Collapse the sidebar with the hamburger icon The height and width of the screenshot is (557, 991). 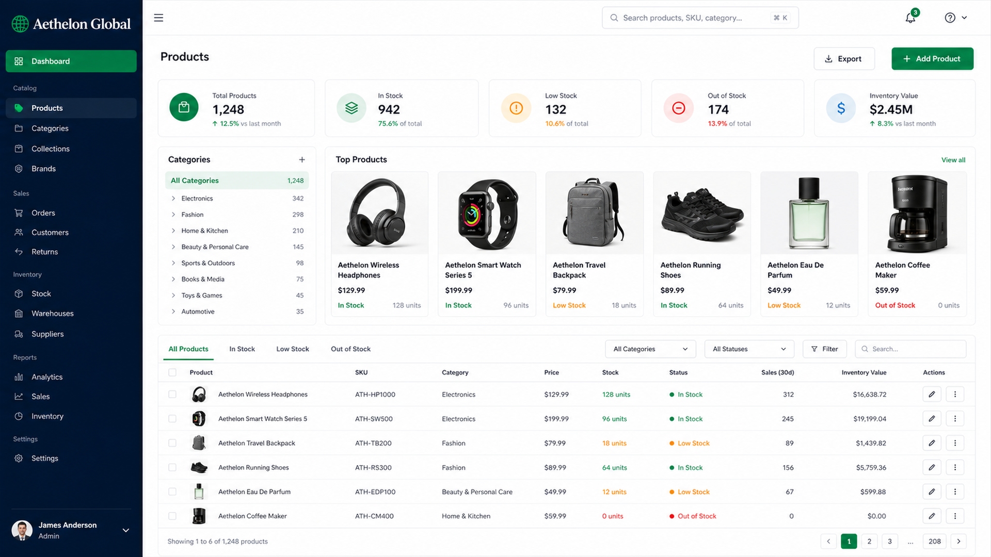(158, 18)
